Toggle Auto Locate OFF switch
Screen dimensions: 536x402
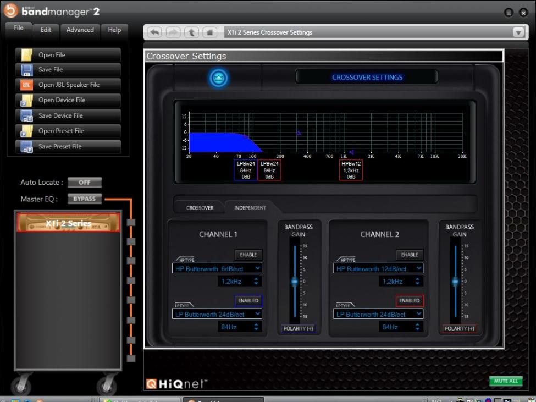(x=84, y=183)
